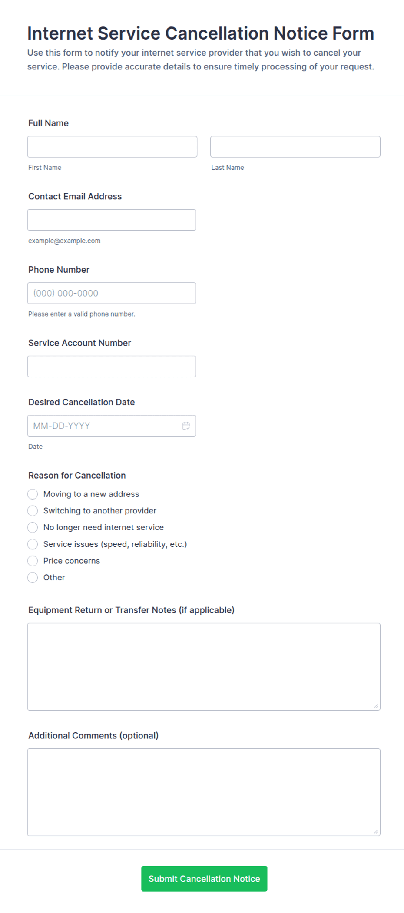Select the Other cancellation reason
404x913 pixels.
33,578
